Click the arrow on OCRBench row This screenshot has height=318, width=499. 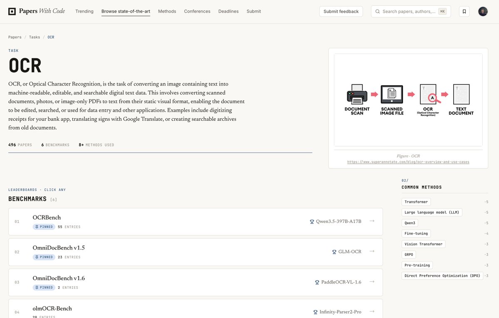pos(372,221)
